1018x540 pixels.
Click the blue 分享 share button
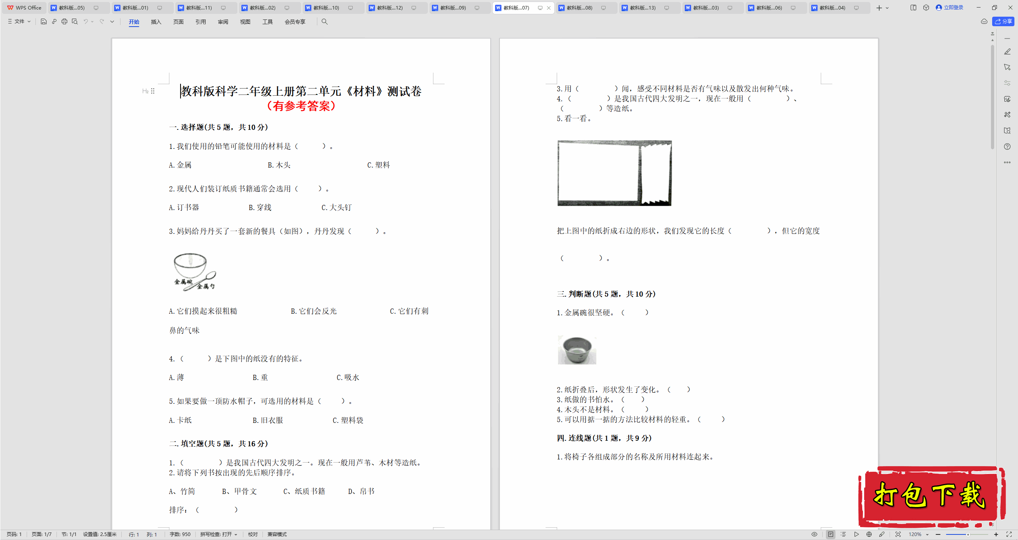click(x=1004, y=22)
